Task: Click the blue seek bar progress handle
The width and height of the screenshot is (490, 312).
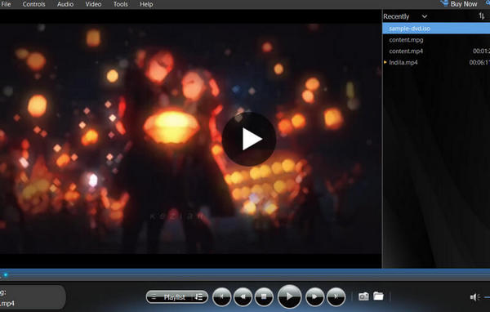Action: (x=6, y=274)
